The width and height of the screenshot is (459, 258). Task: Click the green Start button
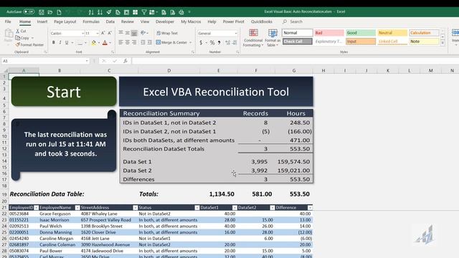[x=64, y=92]
